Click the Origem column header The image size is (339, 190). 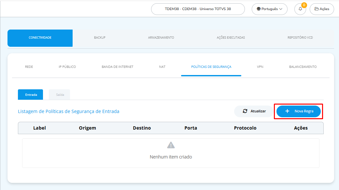(87, 128)
